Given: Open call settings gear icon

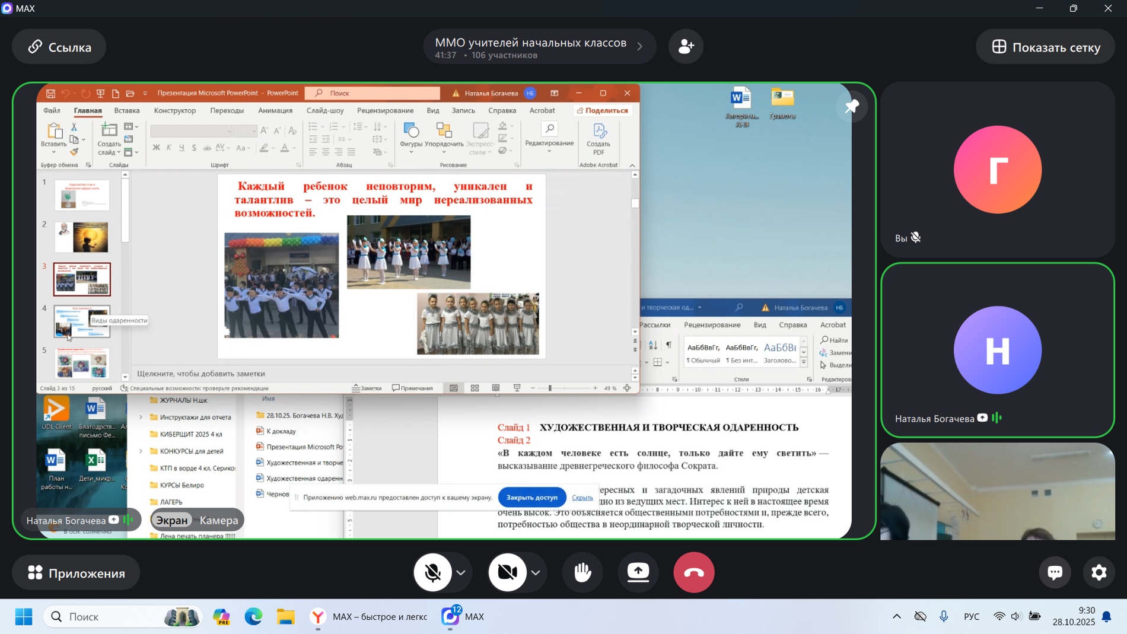Looking at the screenshot, I should (1099, 572).
